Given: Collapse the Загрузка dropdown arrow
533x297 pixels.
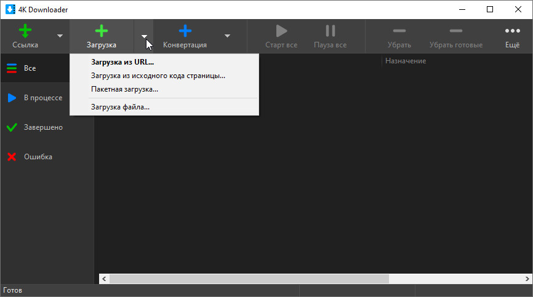Looking at the screenshot, I should 144,36.
